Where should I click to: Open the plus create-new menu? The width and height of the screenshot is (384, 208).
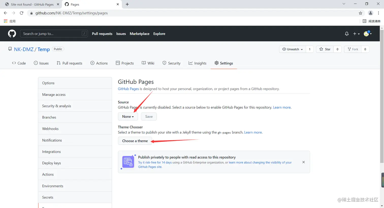[356, 34]
